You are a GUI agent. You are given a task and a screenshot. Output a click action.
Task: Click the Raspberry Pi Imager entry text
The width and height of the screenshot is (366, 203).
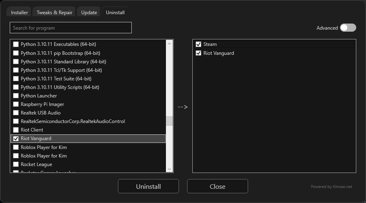pyautogui.click(x=42, y=104)
